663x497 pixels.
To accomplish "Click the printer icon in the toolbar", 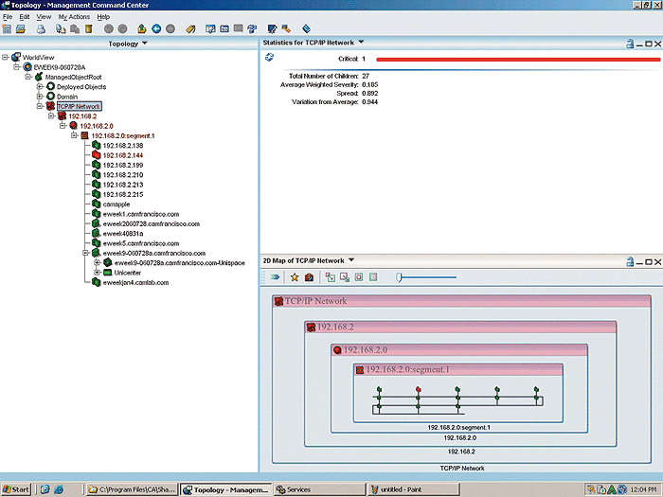I will click(x=41, y=28).
